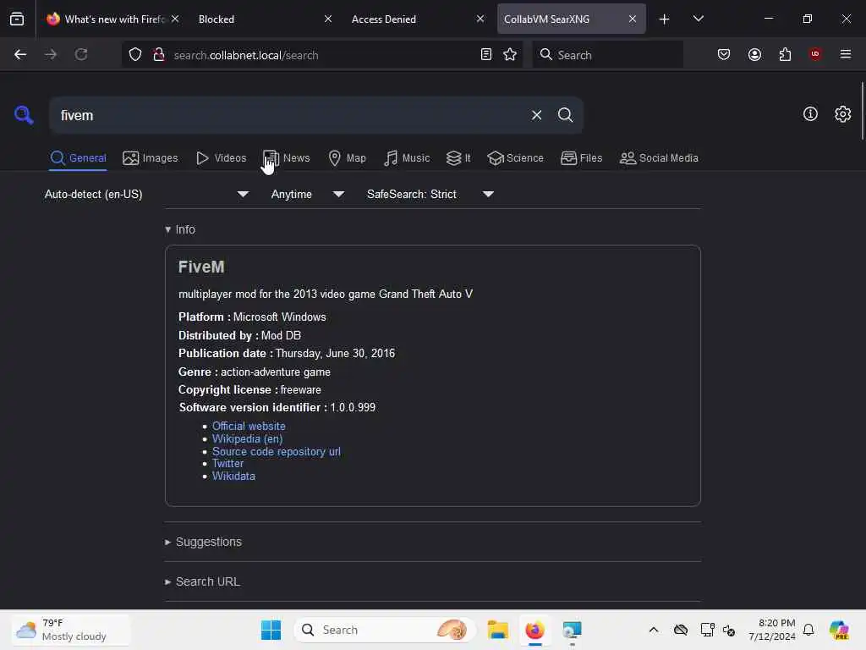Expand the Suggestions section
Image resolution: width=866 pixels, height=650 pixels.
[x=203, y=542]
